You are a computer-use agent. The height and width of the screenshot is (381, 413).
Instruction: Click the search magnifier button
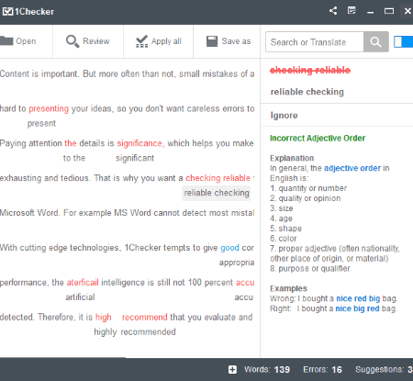coord(376,42)
